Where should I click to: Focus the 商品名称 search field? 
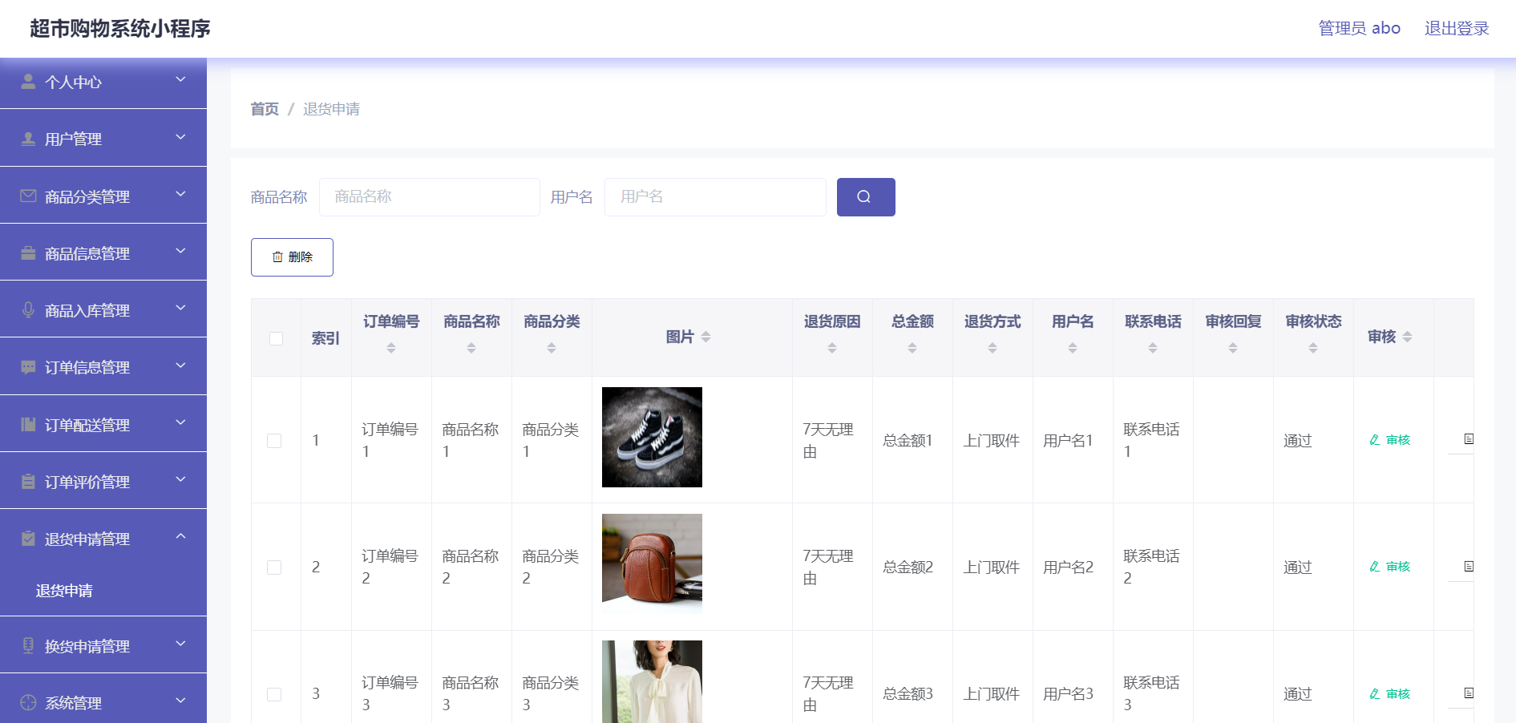430,197
